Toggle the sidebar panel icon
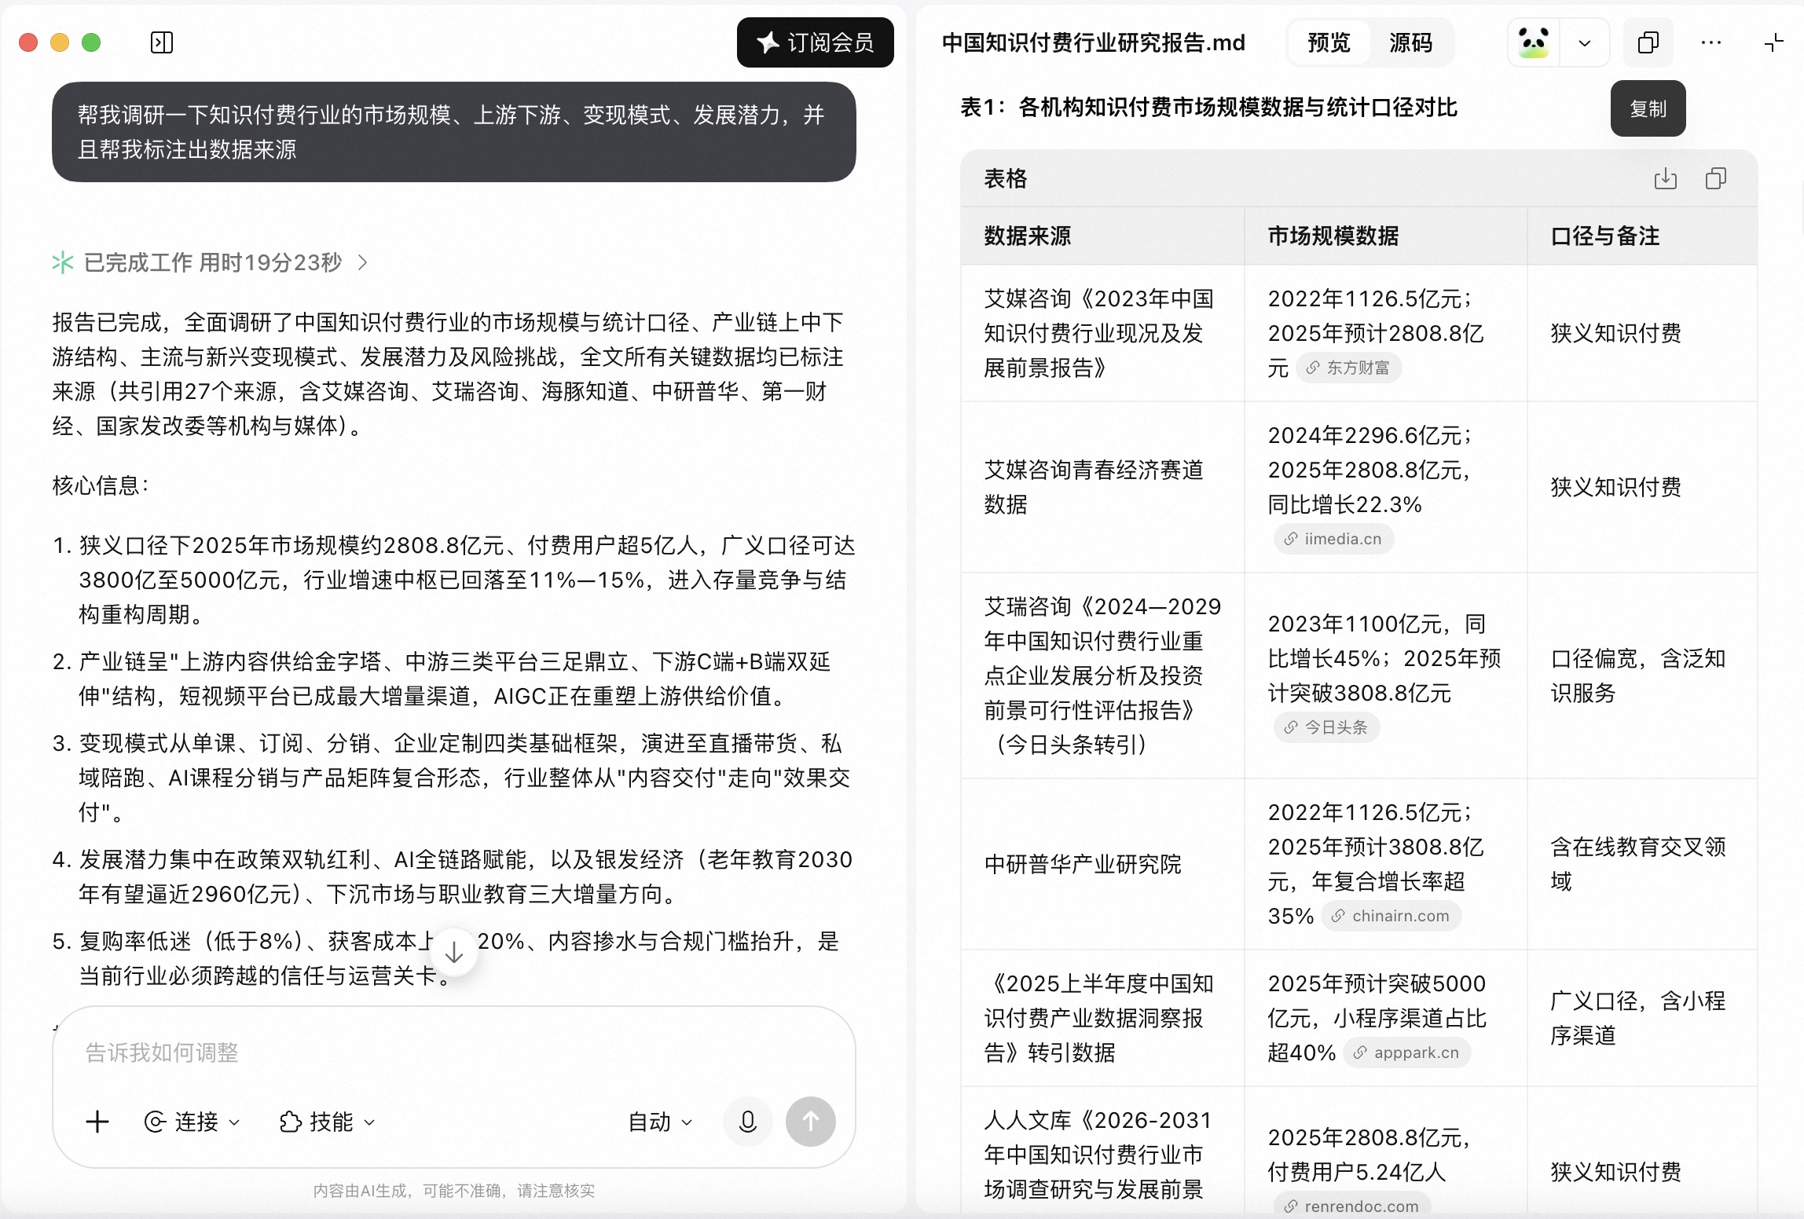 click(162, 42)
